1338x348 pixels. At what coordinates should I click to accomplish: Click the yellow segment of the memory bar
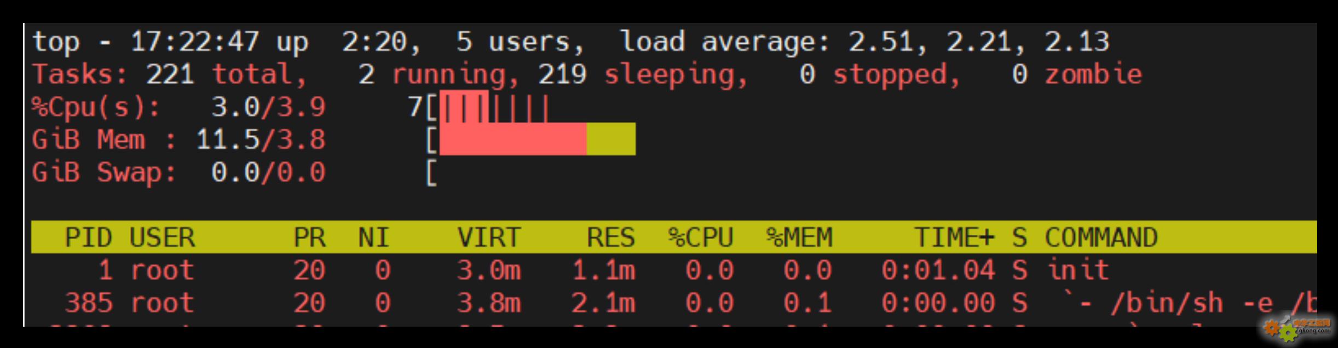click(611, 139)
